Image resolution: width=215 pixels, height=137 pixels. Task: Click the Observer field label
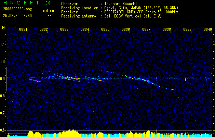(x=69, y=4)
